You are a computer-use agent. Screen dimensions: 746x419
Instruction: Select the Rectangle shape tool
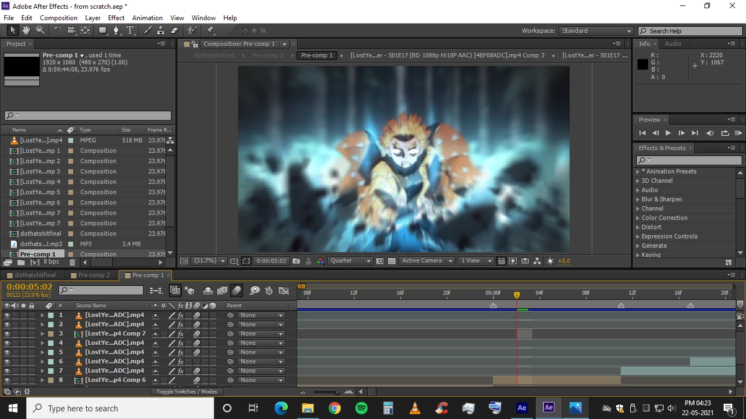[103, 31]
